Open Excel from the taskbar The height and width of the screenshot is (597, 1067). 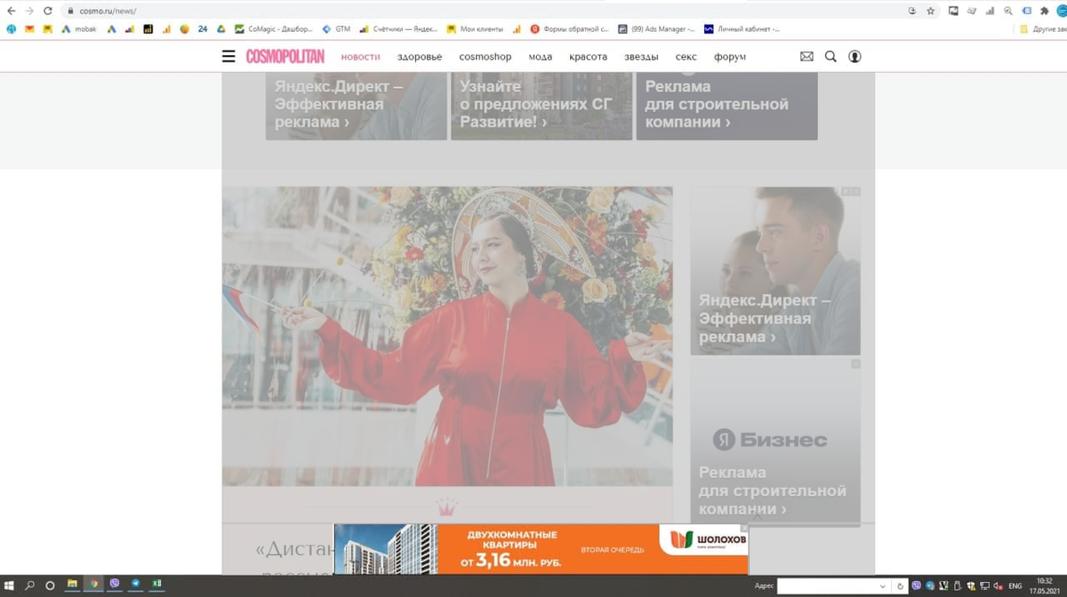(x=157, y=585)
